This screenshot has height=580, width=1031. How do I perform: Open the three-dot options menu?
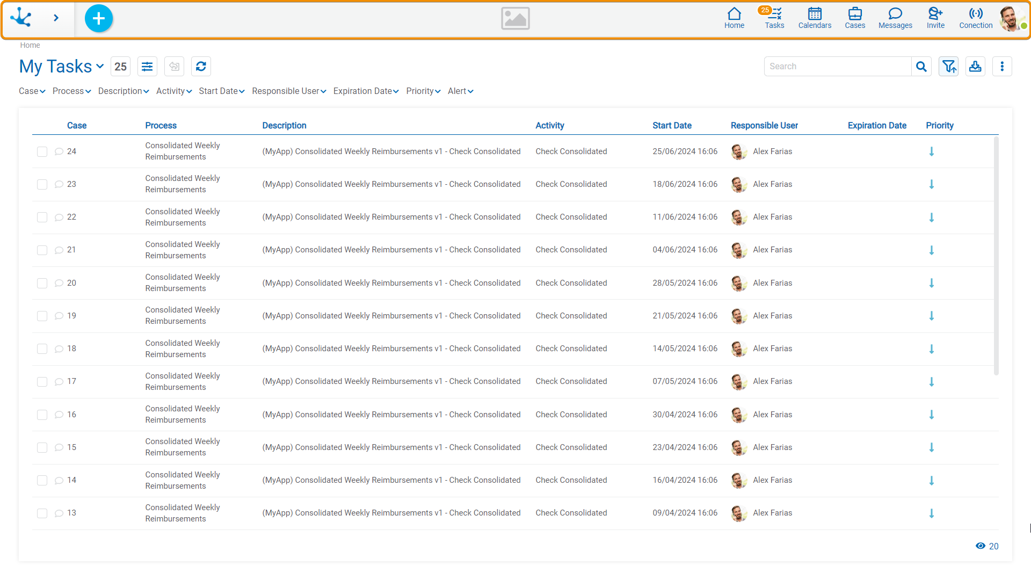click(1002, 66)
